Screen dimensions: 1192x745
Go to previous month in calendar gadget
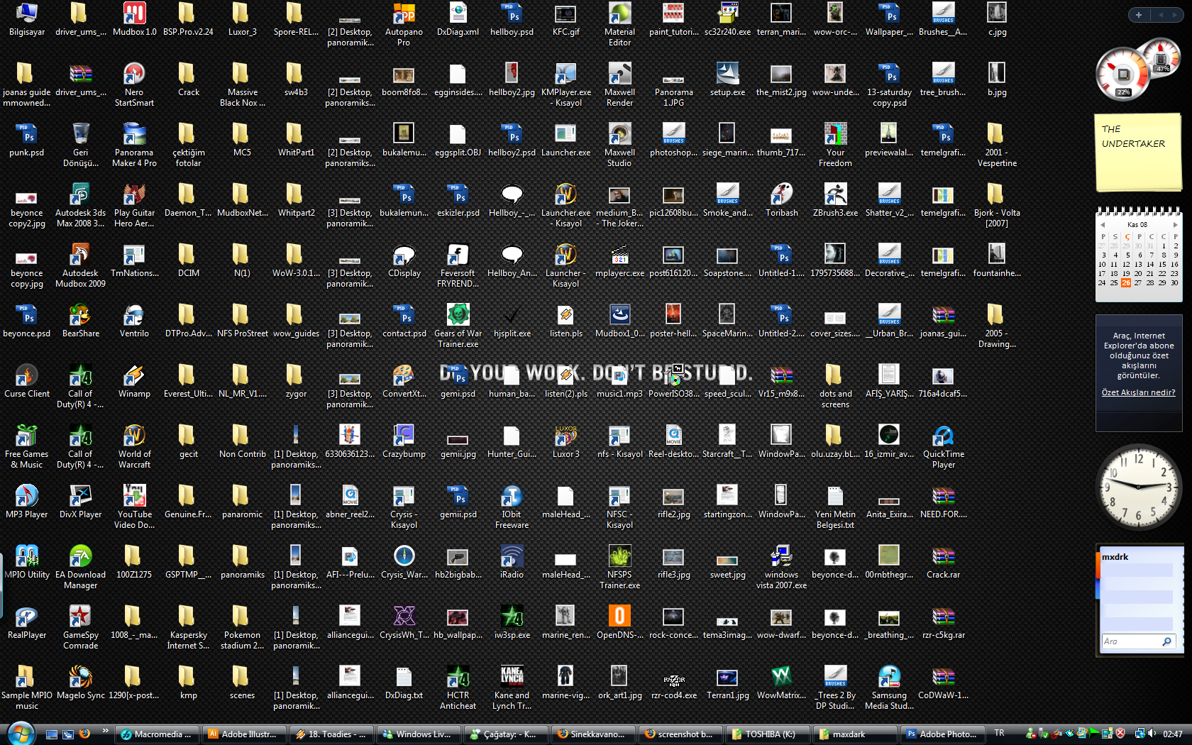coord(1103,224)
